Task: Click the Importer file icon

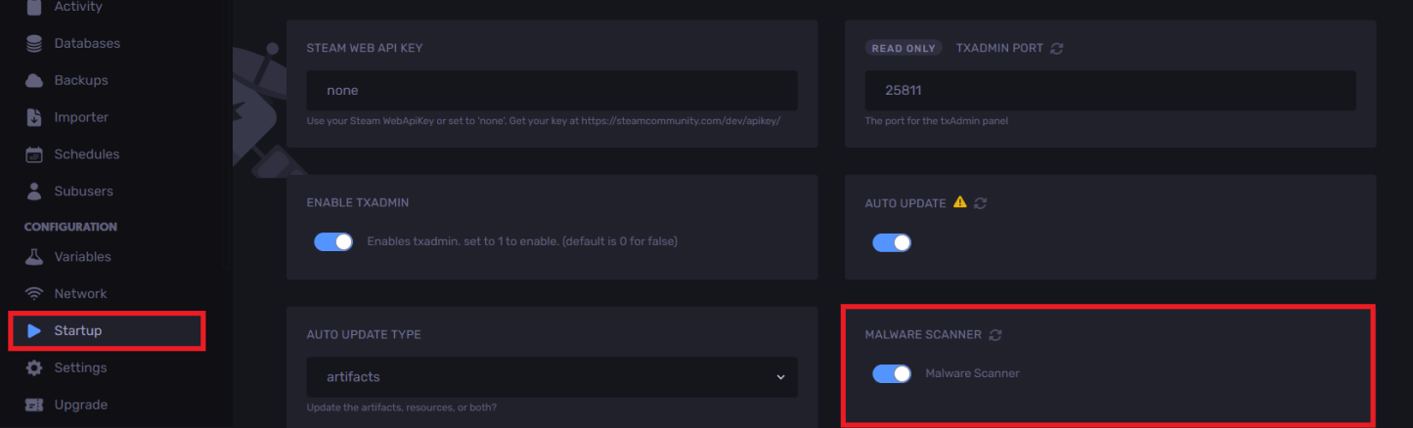Action: click(x=34, y=117)
